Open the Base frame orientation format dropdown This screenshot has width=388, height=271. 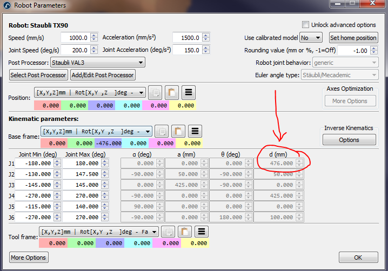96,131
